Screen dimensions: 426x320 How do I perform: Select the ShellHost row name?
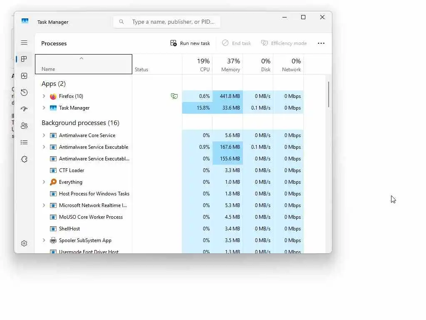coord(69,229)
